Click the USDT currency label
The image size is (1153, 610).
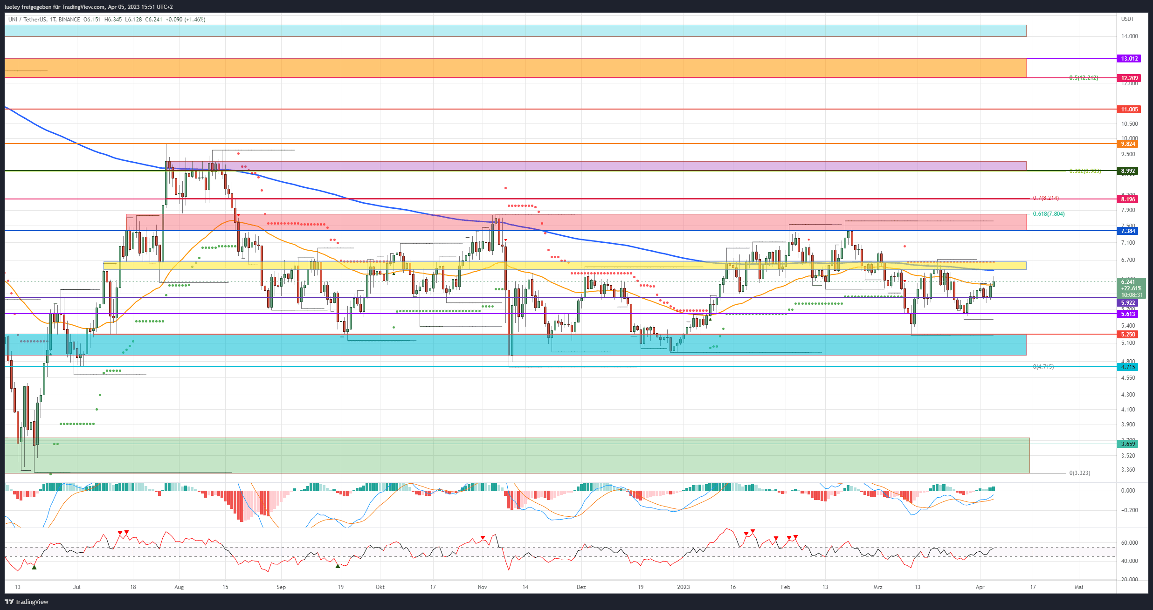1127,19
